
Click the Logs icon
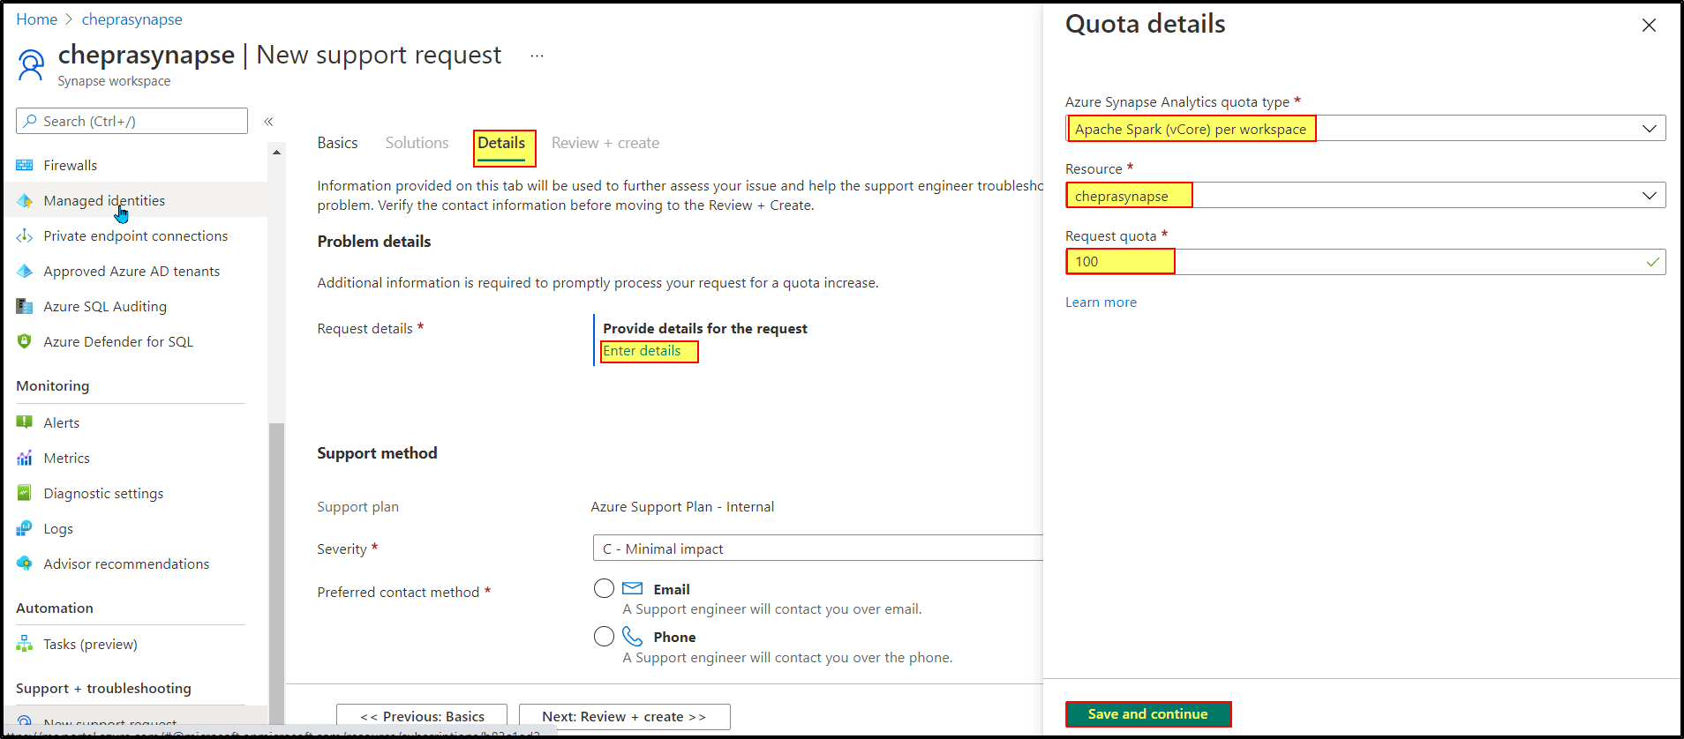(x=25, y=529)
